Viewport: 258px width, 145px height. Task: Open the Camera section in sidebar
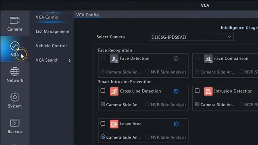click(x=15, y=24)
